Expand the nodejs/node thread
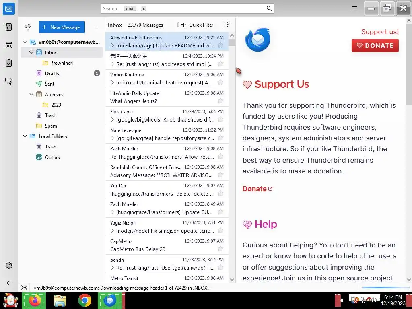412x309 pixels. 113,231
